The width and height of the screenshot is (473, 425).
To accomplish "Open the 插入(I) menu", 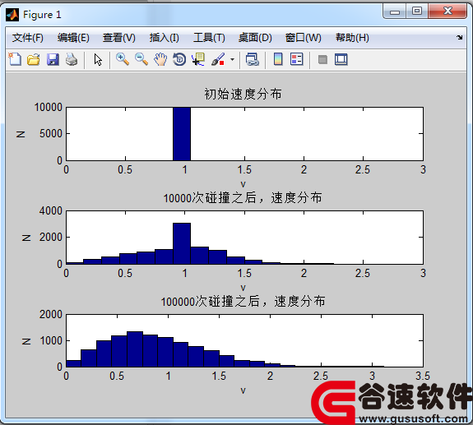I will 164,38.
